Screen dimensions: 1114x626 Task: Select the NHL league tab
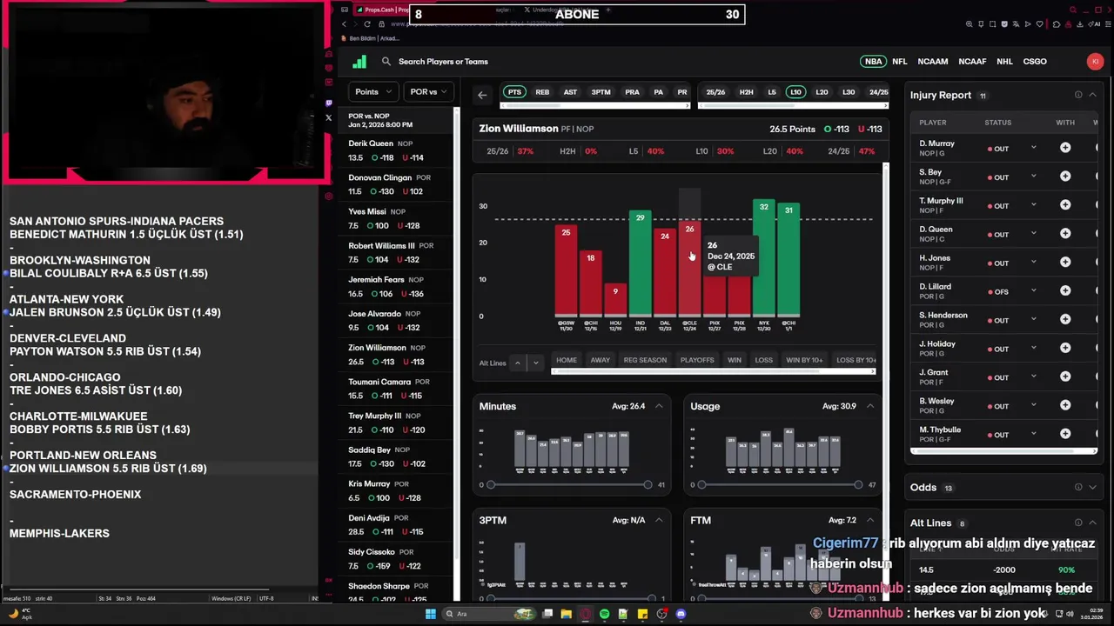pyautogui.click(x=1004, y=62)
